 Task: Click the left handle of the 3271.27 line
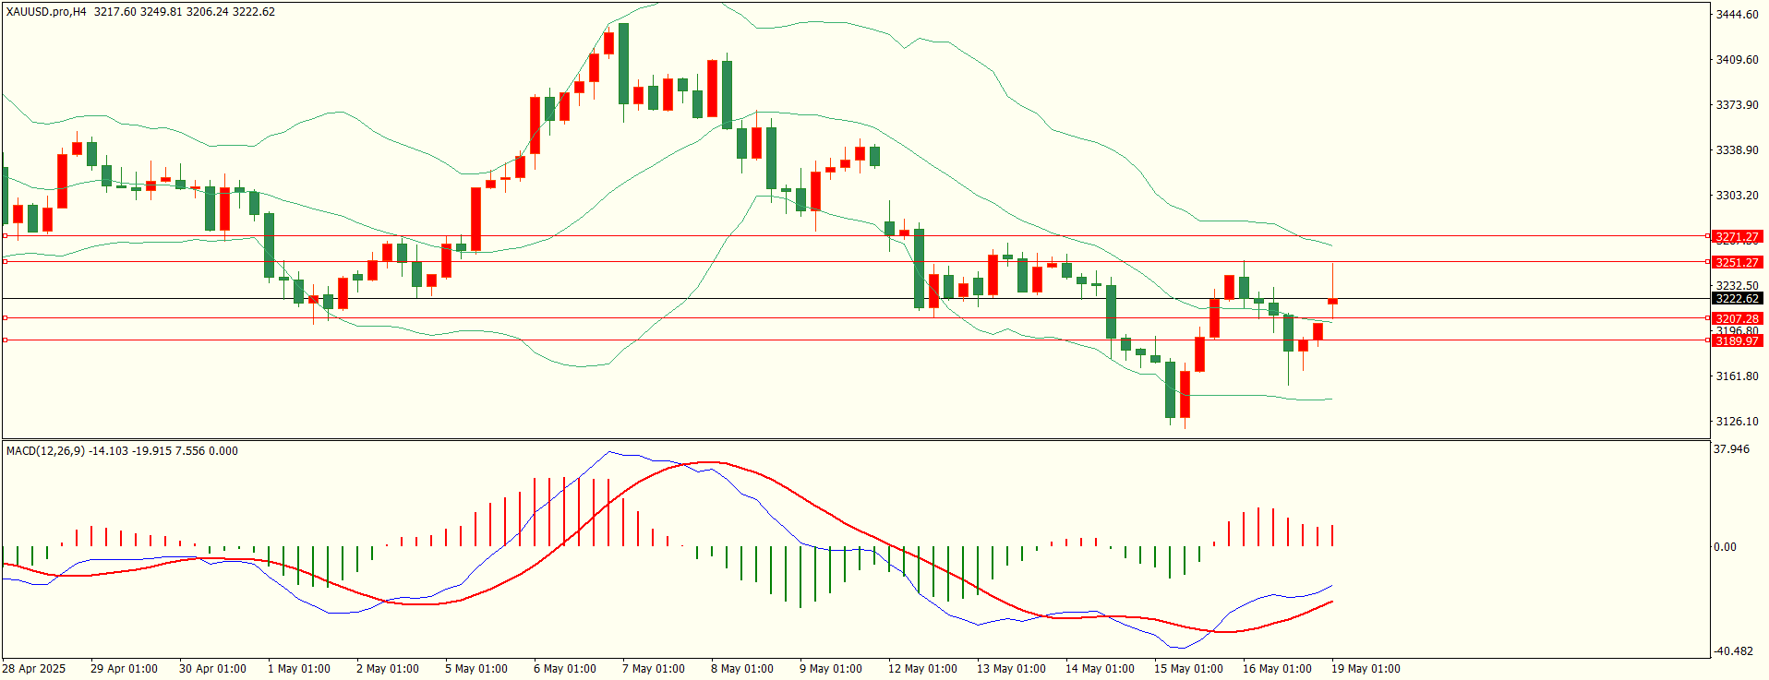click(5, 236)
